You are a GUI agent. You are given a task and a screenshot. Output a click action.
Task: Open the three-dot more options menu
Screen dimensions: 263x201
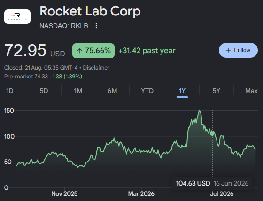96,26
